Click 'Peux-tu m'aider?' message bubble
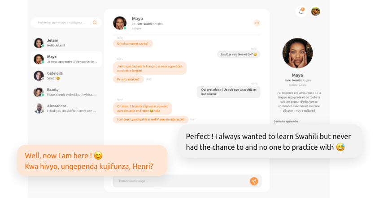This screenshot has height=198, width=379. pyautogui.click(x=128, y=79)
